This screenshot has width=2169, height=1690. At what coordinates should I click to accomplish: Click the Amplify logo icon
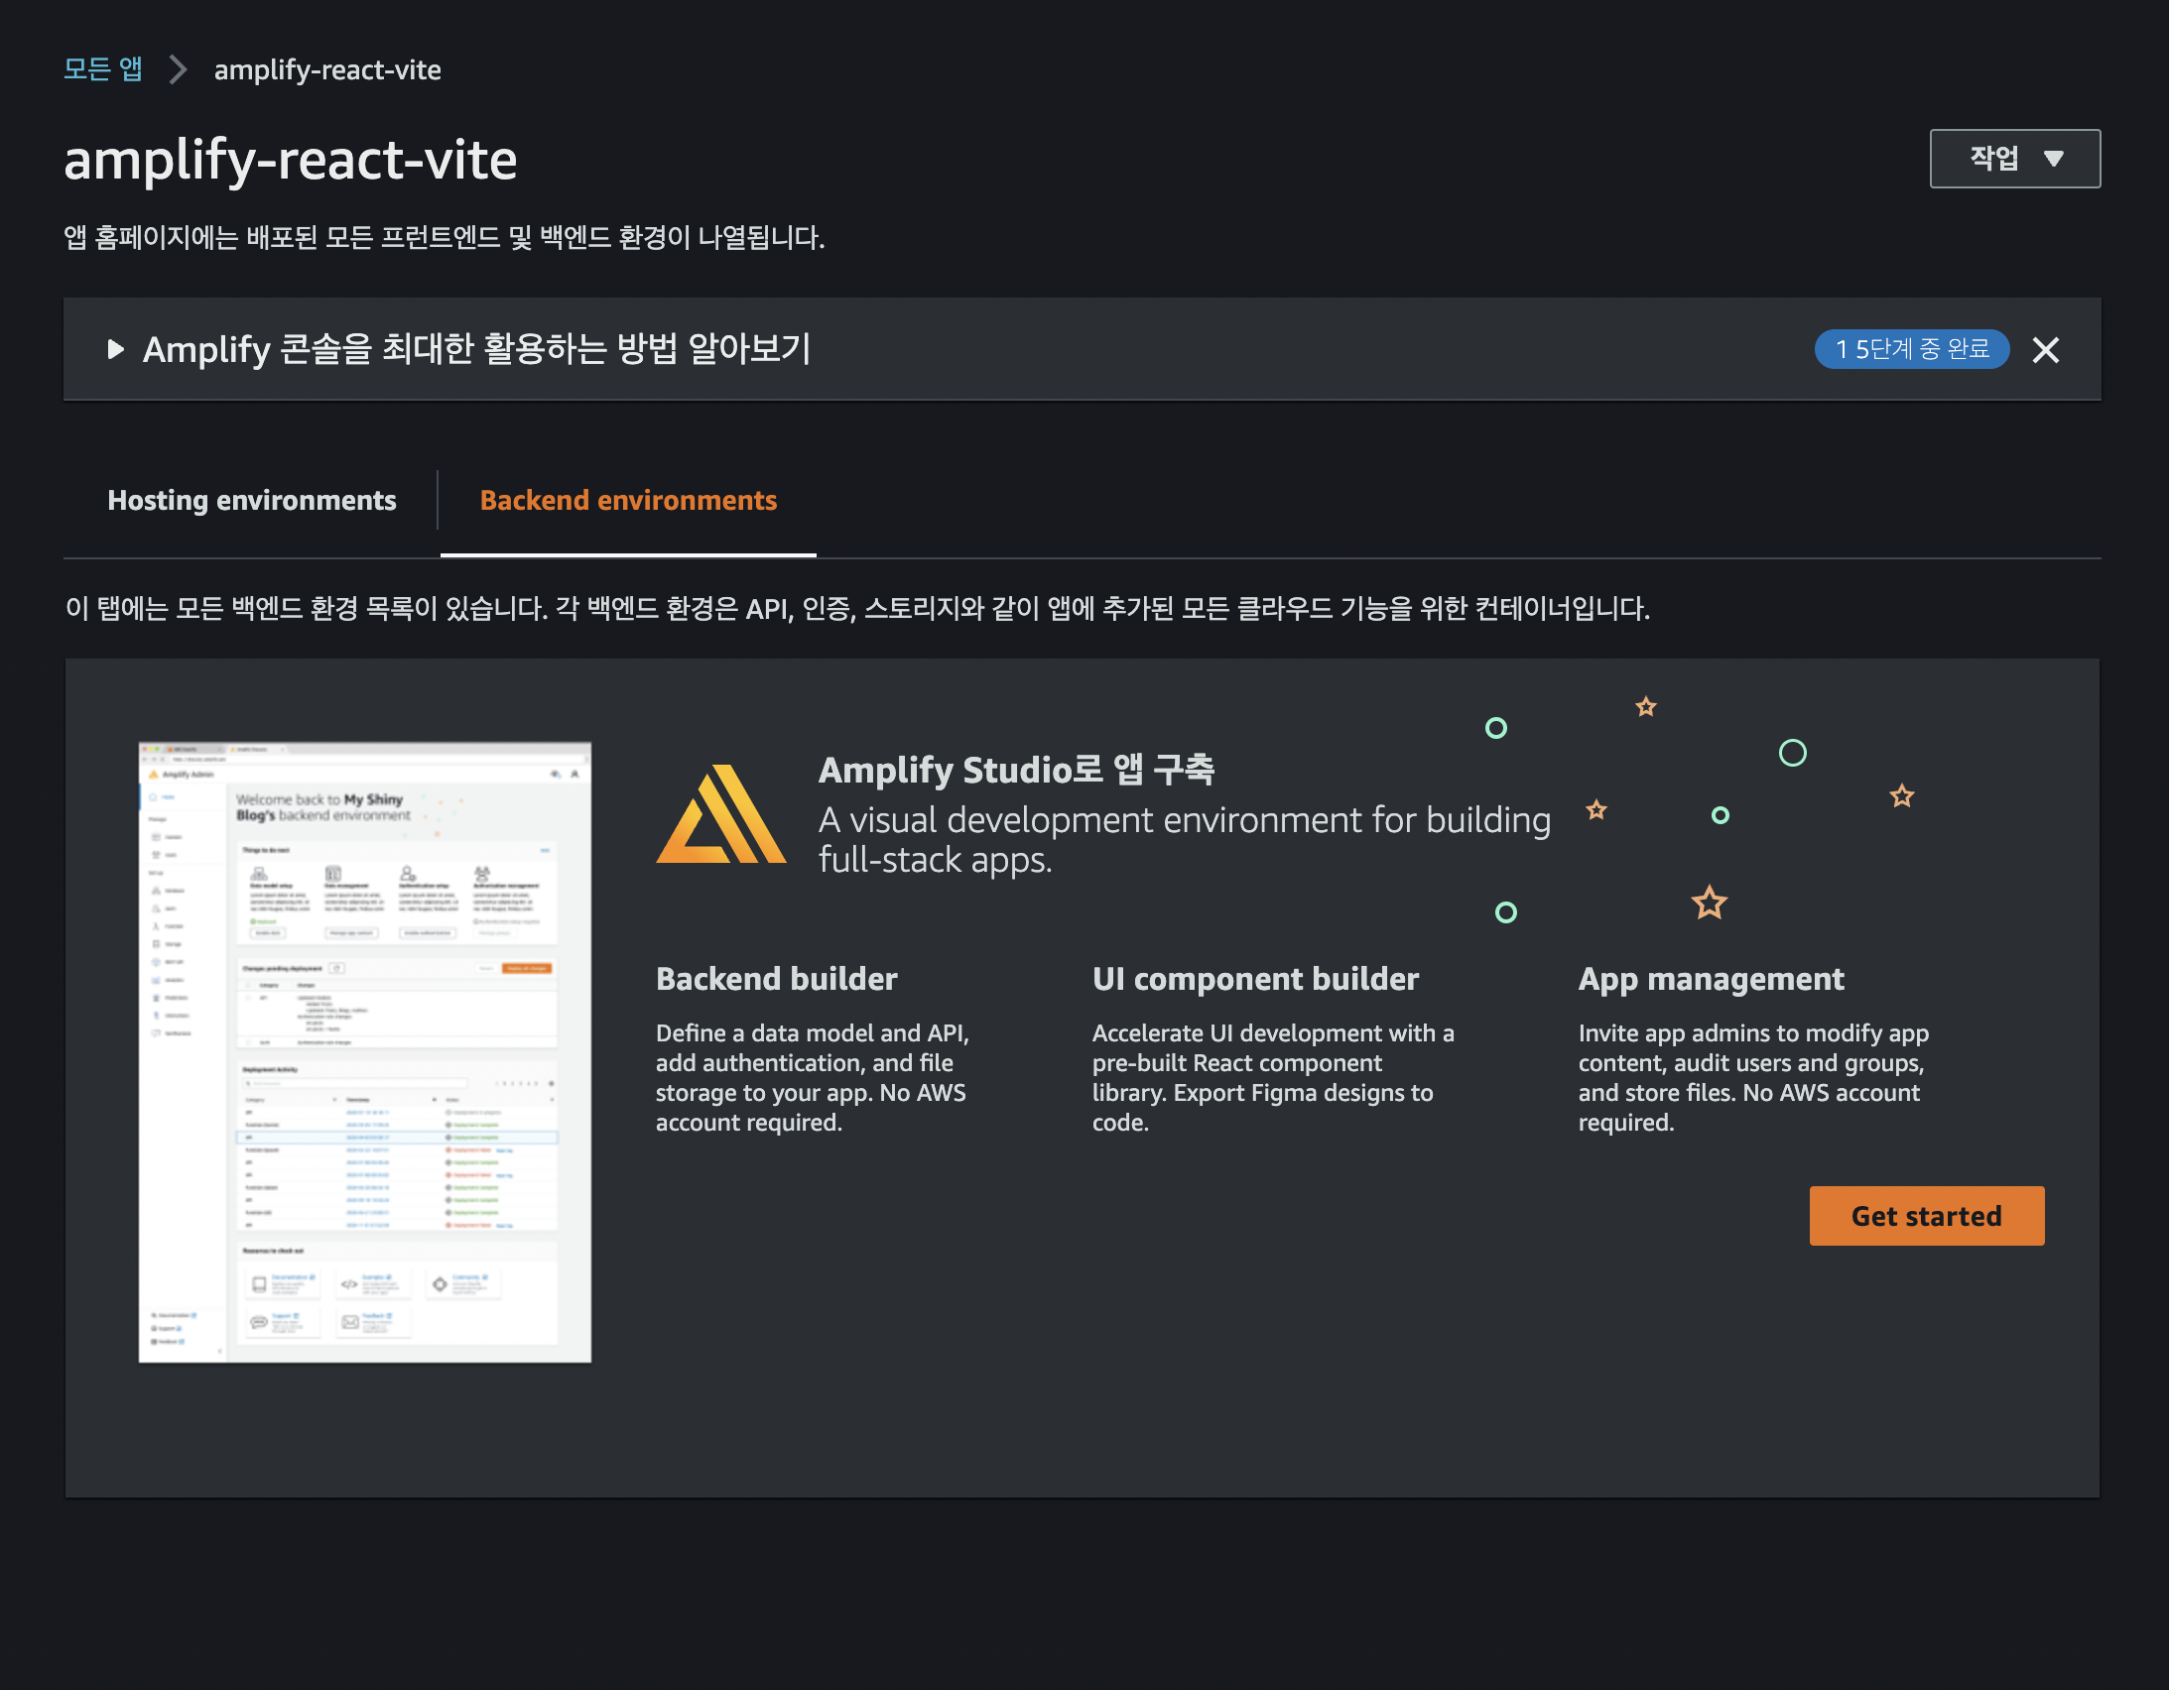pos(721,814)
